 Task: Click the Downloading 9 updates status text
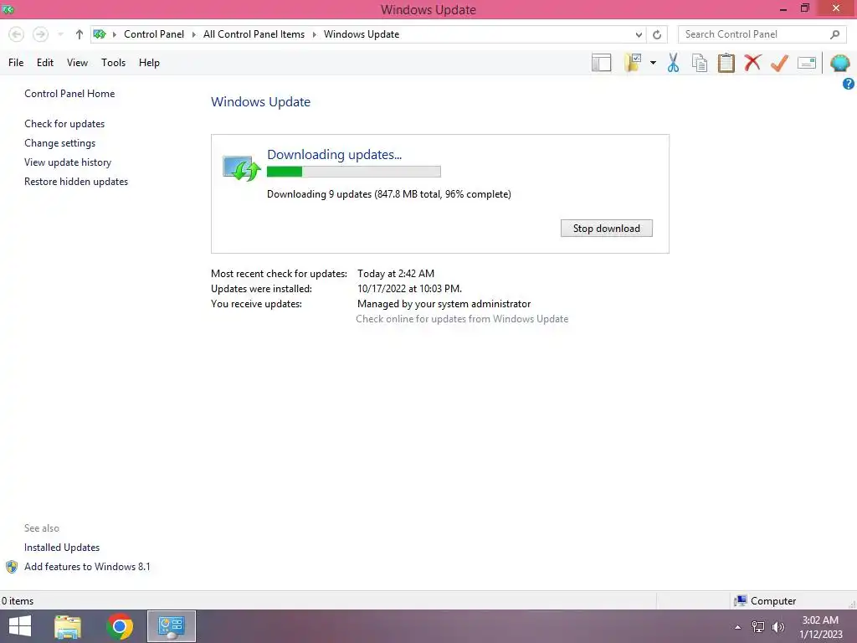point(388,194)
